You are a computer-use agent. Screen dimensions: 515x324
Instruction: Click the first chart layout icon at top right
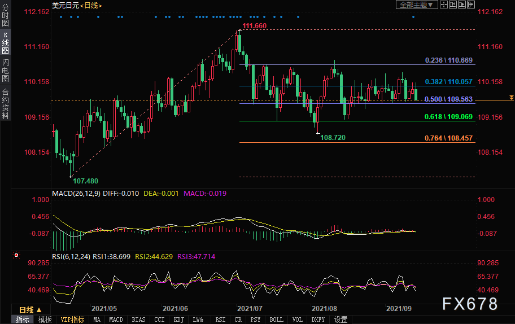(x=445, y=5)
